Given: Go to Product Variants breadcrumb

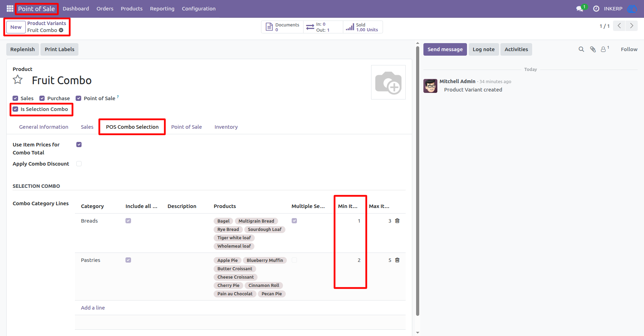Looking at the screenshot, I should pyautogui.click(x=47, y=23).
